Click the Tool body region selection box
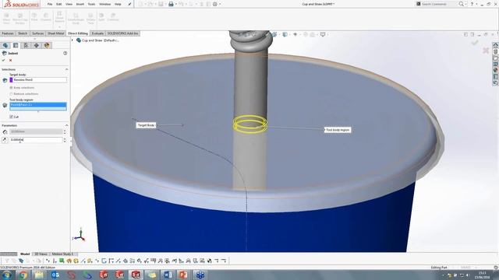499x280 pixels. click(x=38, y=107)
